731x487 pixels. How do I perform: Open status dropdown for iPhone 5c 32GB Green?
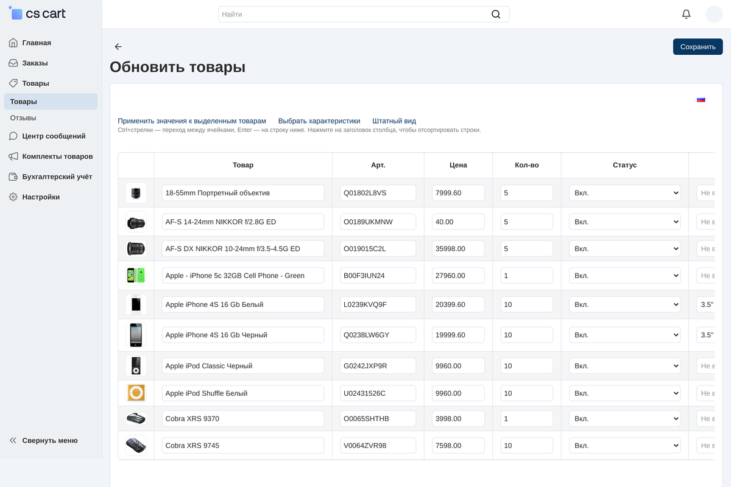click(625, 275)
